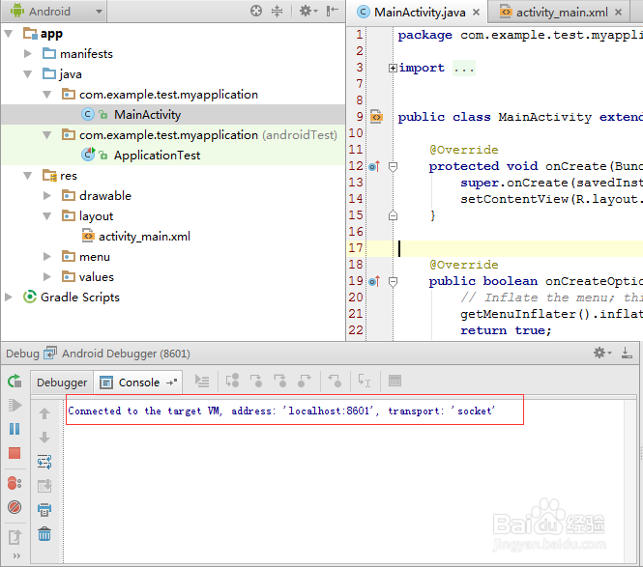The height and width of the screenshot is (567, 643).
Task: Click the 'Connected to the target VM' message
Action: [x=281, y=411]
